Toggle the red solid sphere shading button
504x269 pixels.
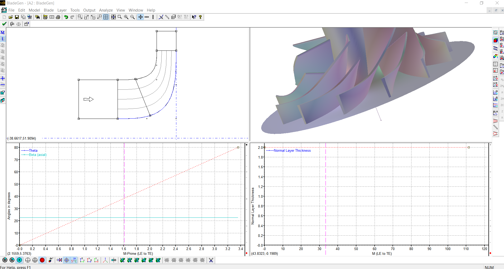[x=42, y=260]
